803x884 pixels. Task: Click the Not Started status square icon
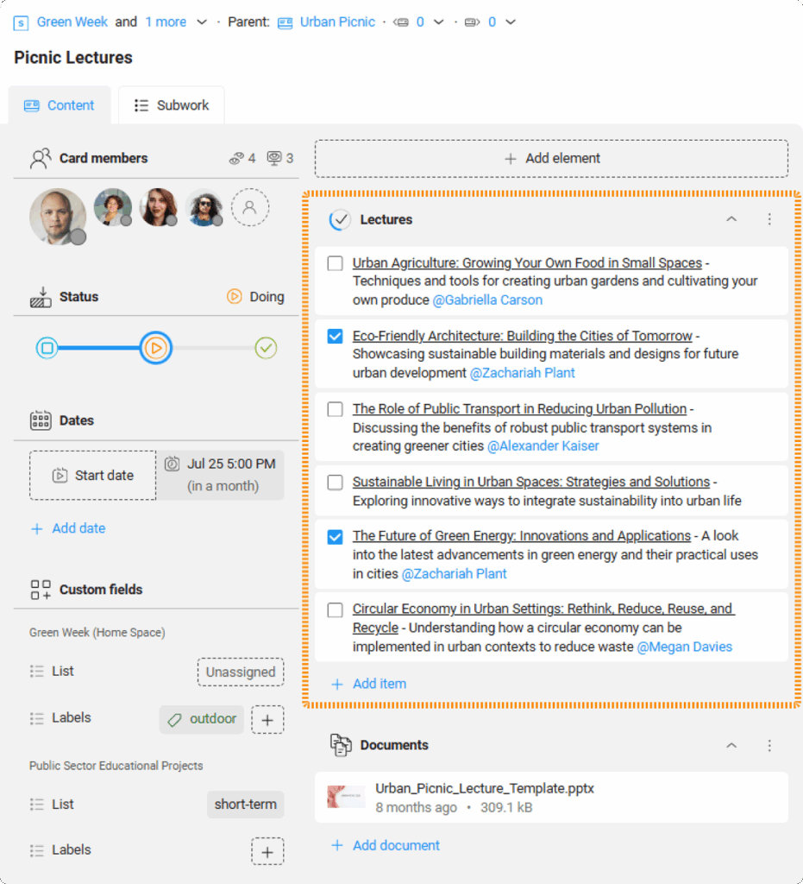[47, 348]
